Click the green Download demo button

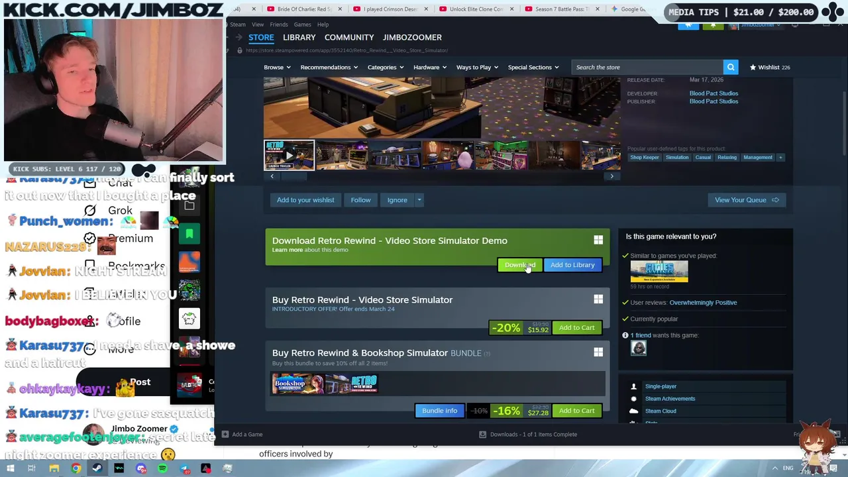click(520, 265)
